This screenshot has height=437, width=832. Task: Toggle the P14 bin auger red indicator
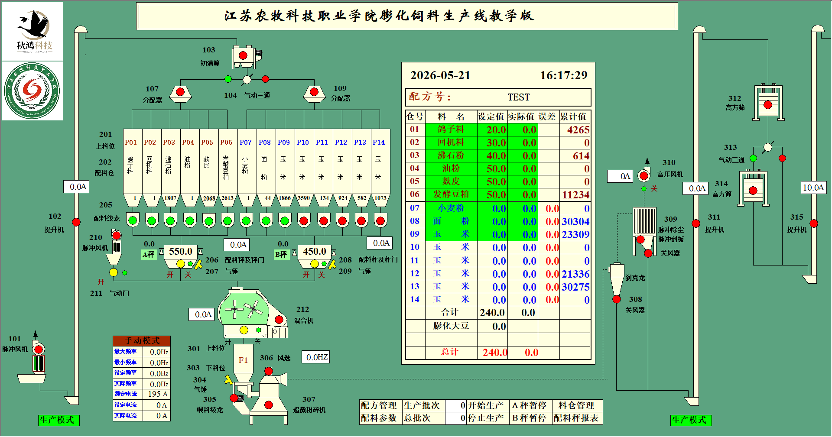click(380, 221)
